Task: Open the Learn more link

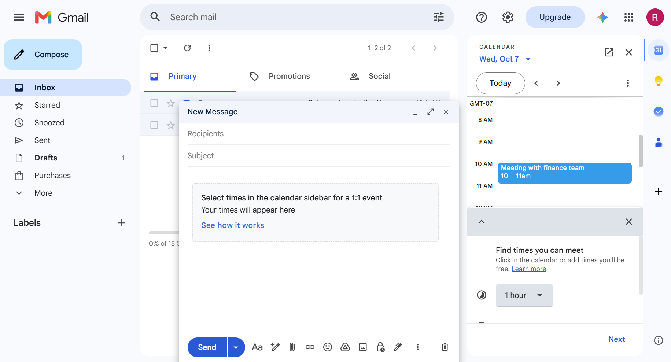Action: tap(529, 269)
